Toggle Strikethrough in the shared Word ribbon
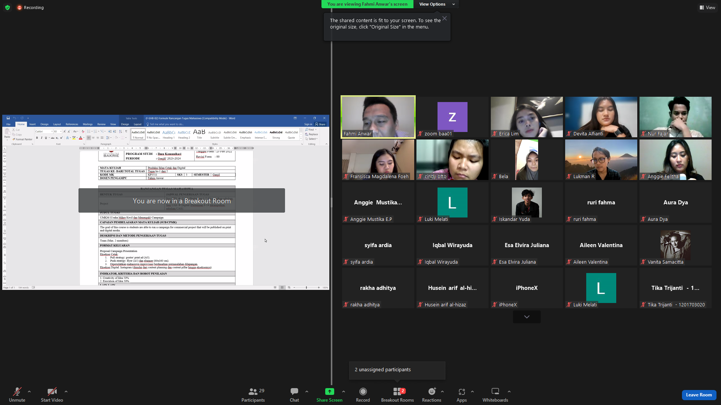 coord(53,138)
